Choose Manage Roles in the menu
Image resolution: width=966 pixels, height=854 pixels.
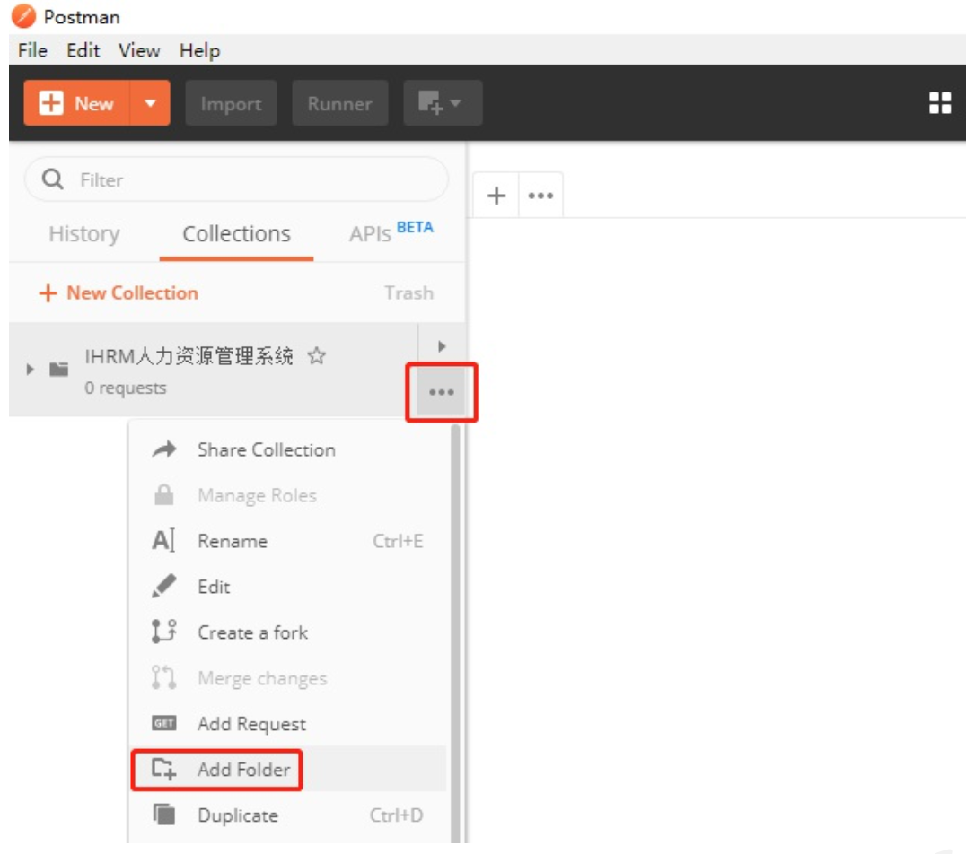point(288,495)
